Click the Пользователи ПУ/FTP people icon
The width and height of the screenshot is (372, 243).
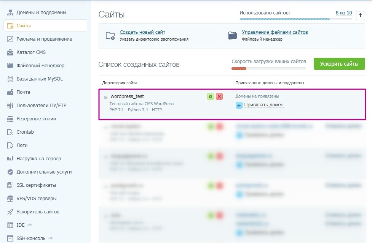[x=10, y=105]
